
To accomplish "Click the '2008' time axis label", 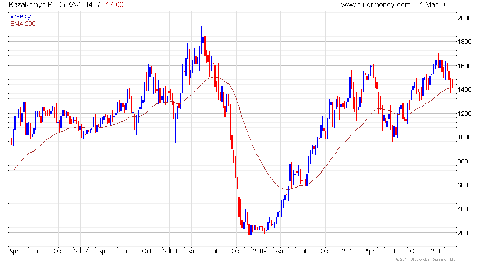I will 170,251.
